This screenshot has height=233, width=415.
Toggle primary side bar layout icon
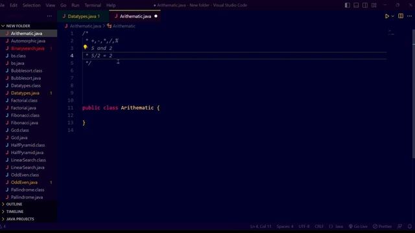pyautogui.click(x=348, y=5)
